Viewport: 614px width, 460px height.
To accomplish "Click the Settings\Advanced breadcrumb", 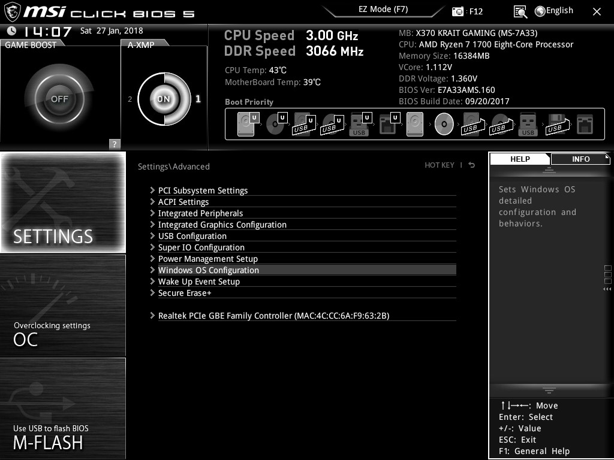I will (173, 167).
